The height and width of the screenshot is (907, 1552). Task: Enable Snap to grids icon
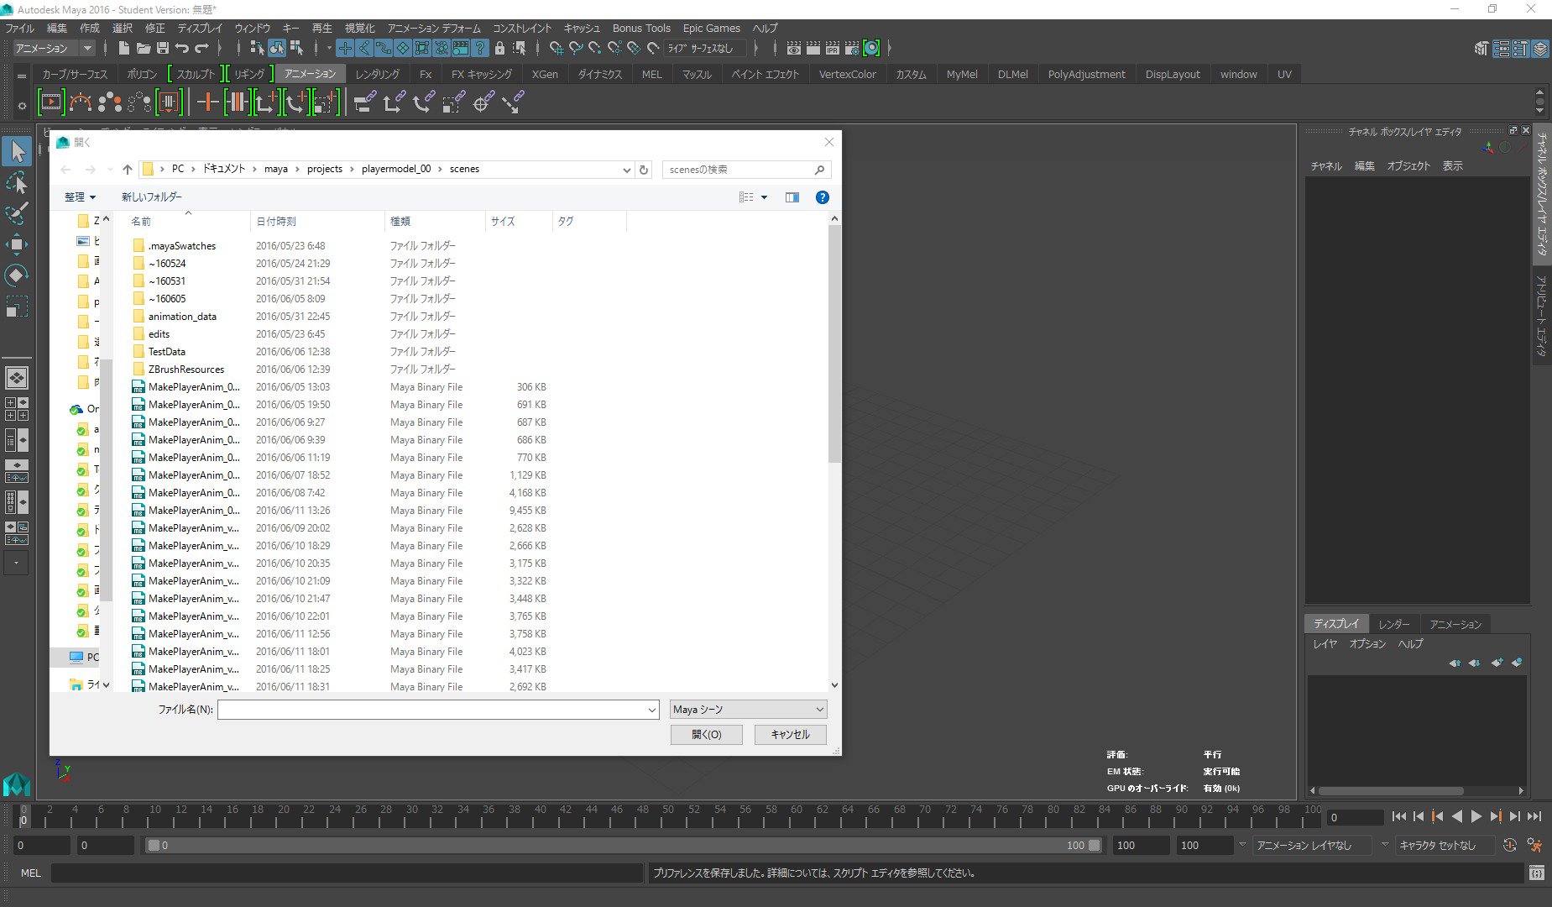tap(346, 48)
